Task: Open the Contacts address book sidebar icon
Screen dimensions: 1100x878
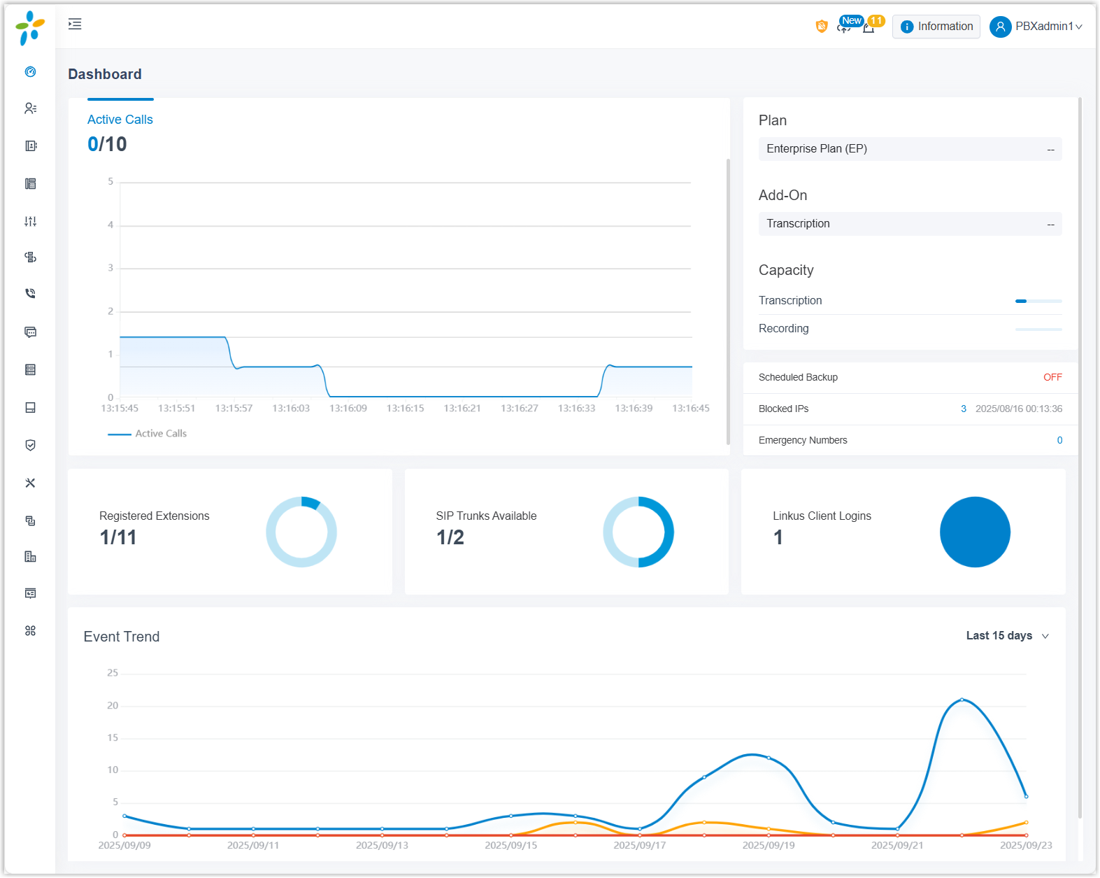Action: [30, 146]
